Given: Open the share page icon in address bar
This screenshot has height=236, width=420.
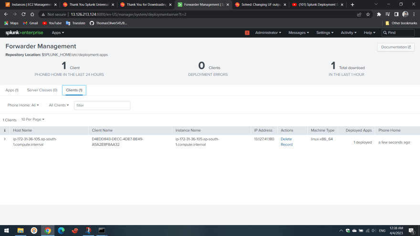Looking at the screenshot, I should point(359,14).
